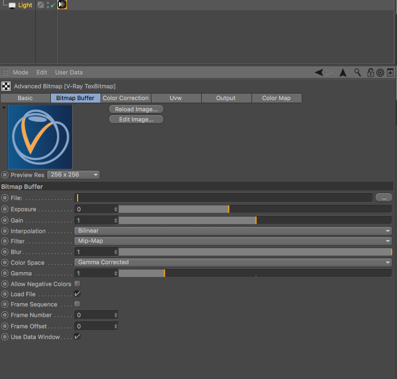Toggle the green checkmark enabling Light
The image size is (397, 379).
pyautogui.click(x=52, y=5)
